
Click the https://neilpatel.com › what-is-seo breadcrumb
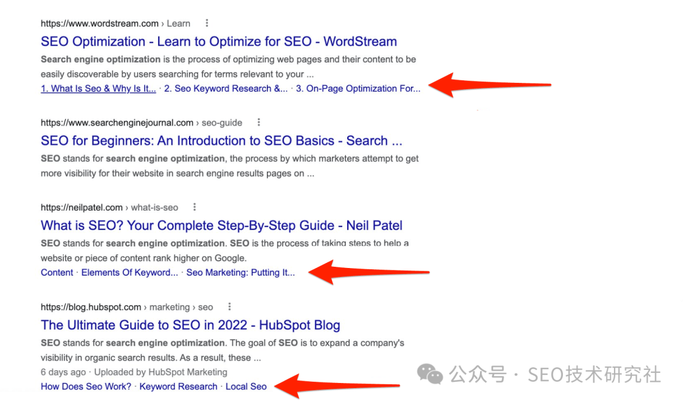pyautogui.click(x=109, y=208)
